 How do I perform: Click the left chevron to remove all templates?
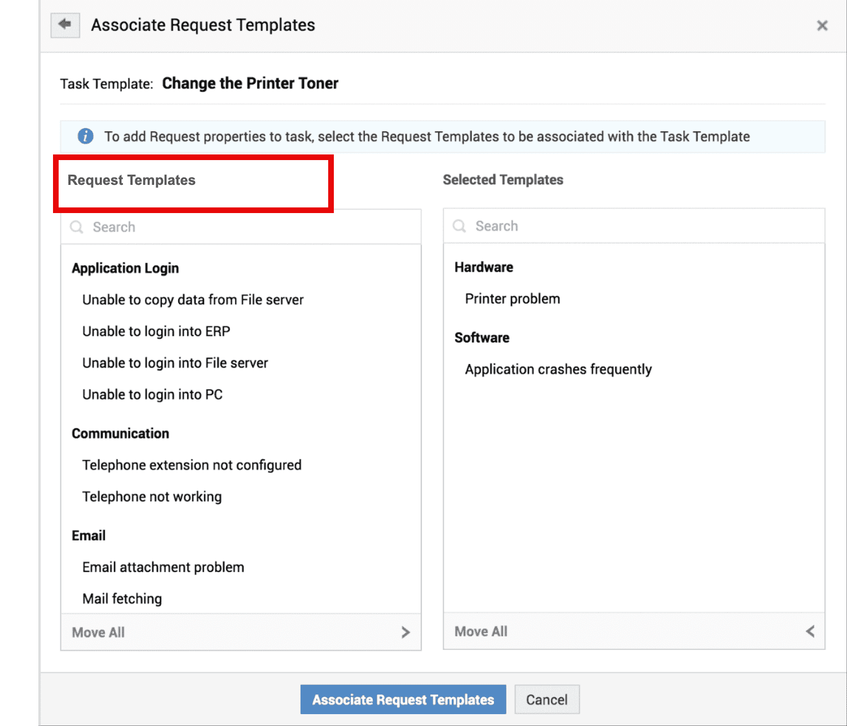(810, 631)
